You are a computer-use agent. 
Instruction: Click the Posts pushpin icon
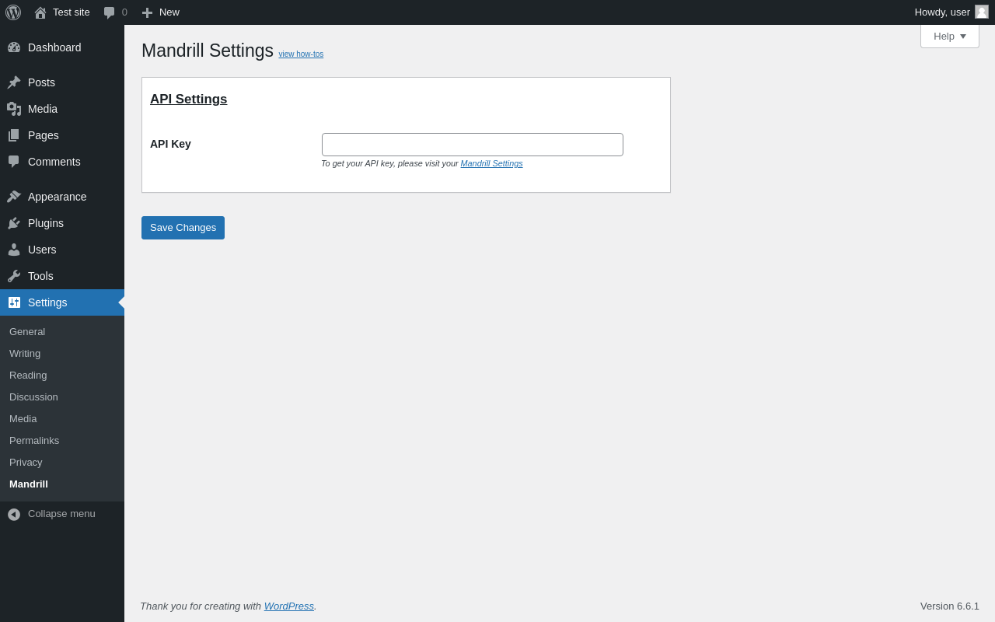14,82
